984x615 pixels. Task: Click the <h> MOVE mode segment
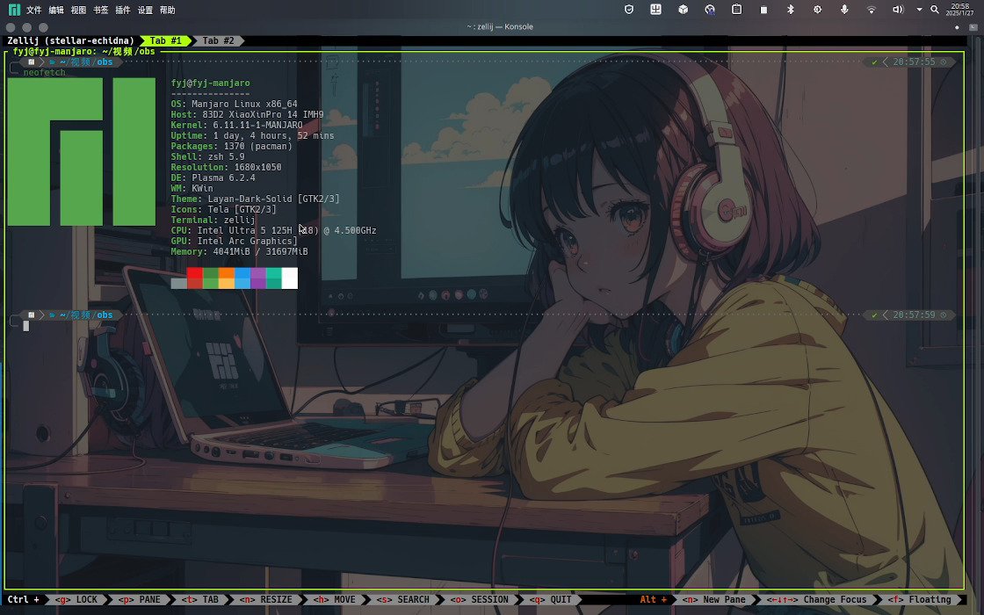coord(335,600)
